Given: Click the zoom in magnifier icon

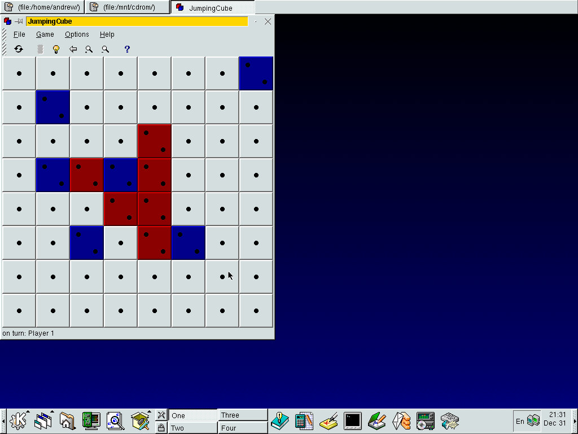Looking at the screenshot, I should 89,49.
